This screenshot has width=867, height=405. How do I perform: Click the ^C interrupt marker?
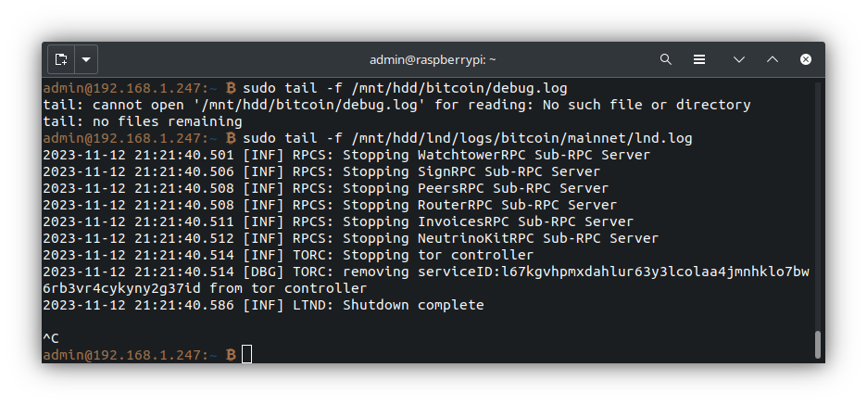coord(51,338)
